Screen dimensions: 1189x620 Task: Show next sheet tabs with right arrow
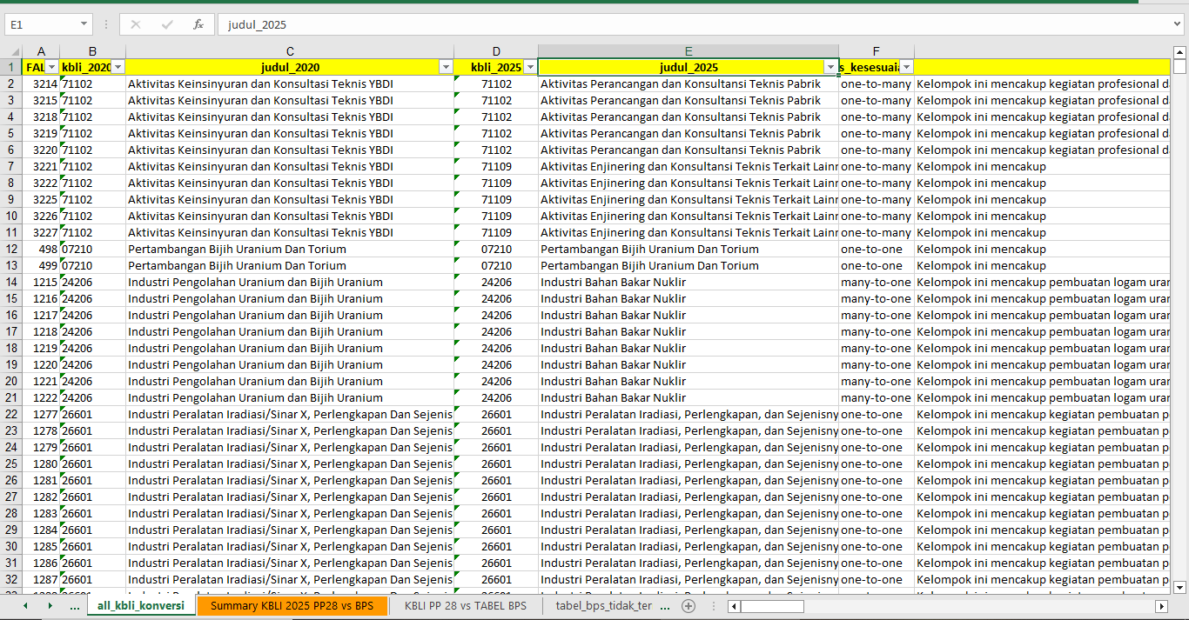point(50,605)
